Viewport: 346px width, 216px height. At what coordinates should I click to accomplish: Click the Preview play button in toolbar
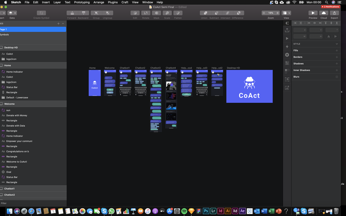coord(313,13)
